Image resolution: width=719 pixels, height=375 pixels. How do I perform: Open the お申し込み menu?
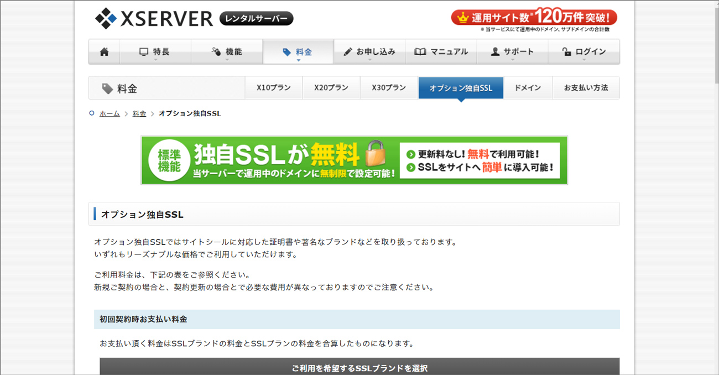(x=369, y=52)
